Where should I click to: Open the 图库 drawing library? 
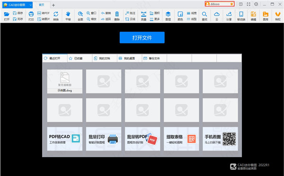(x=266, y=16)
